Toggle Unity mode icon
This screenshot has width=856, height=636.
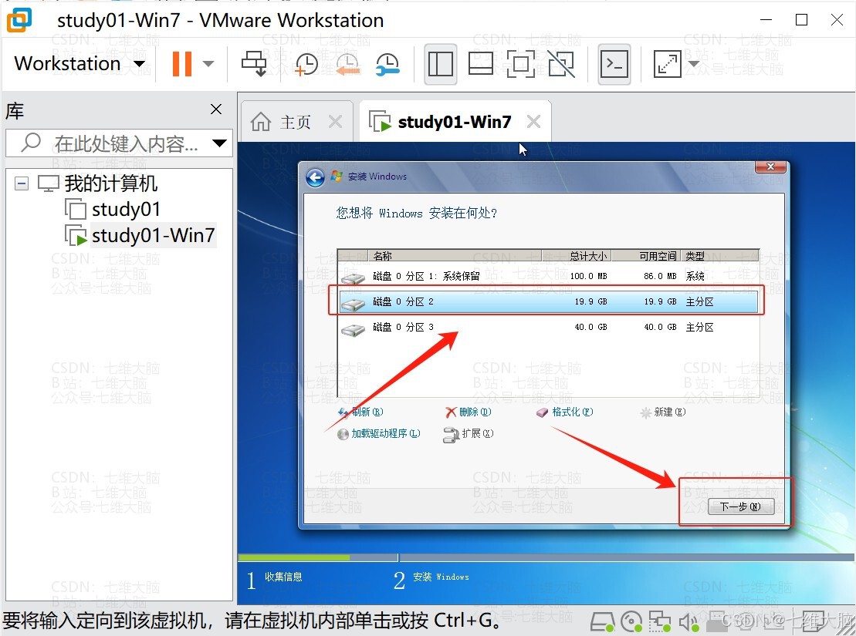(561, 64)
